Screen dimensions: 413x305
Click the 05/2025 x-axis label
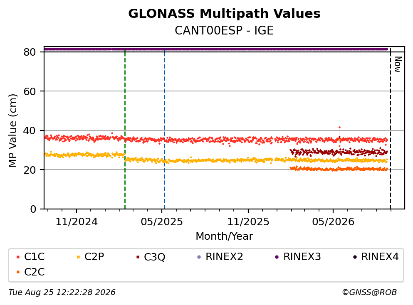pyautogui.click(x=161, y=222)
